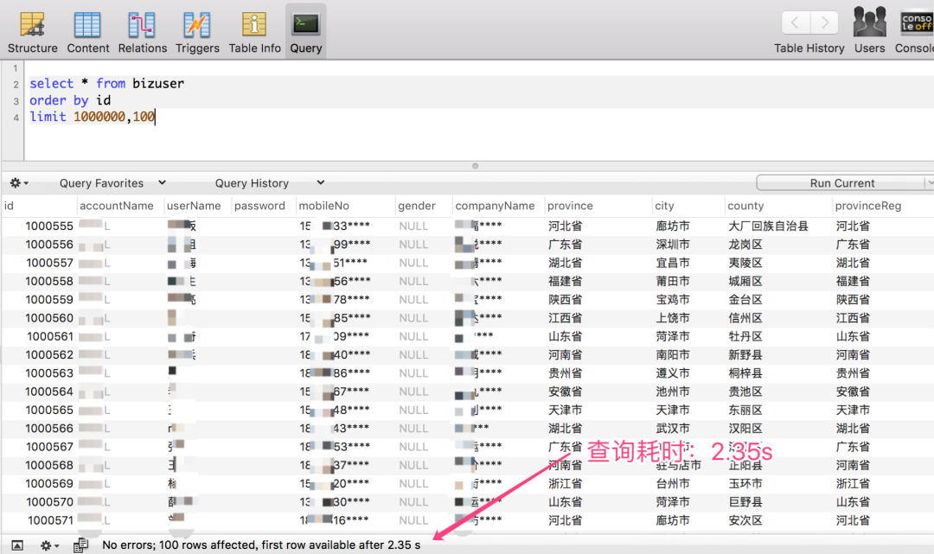Screen dimensions: 934x554
Task: Sort results by the province column header
Action: click(x=571, y=206)
